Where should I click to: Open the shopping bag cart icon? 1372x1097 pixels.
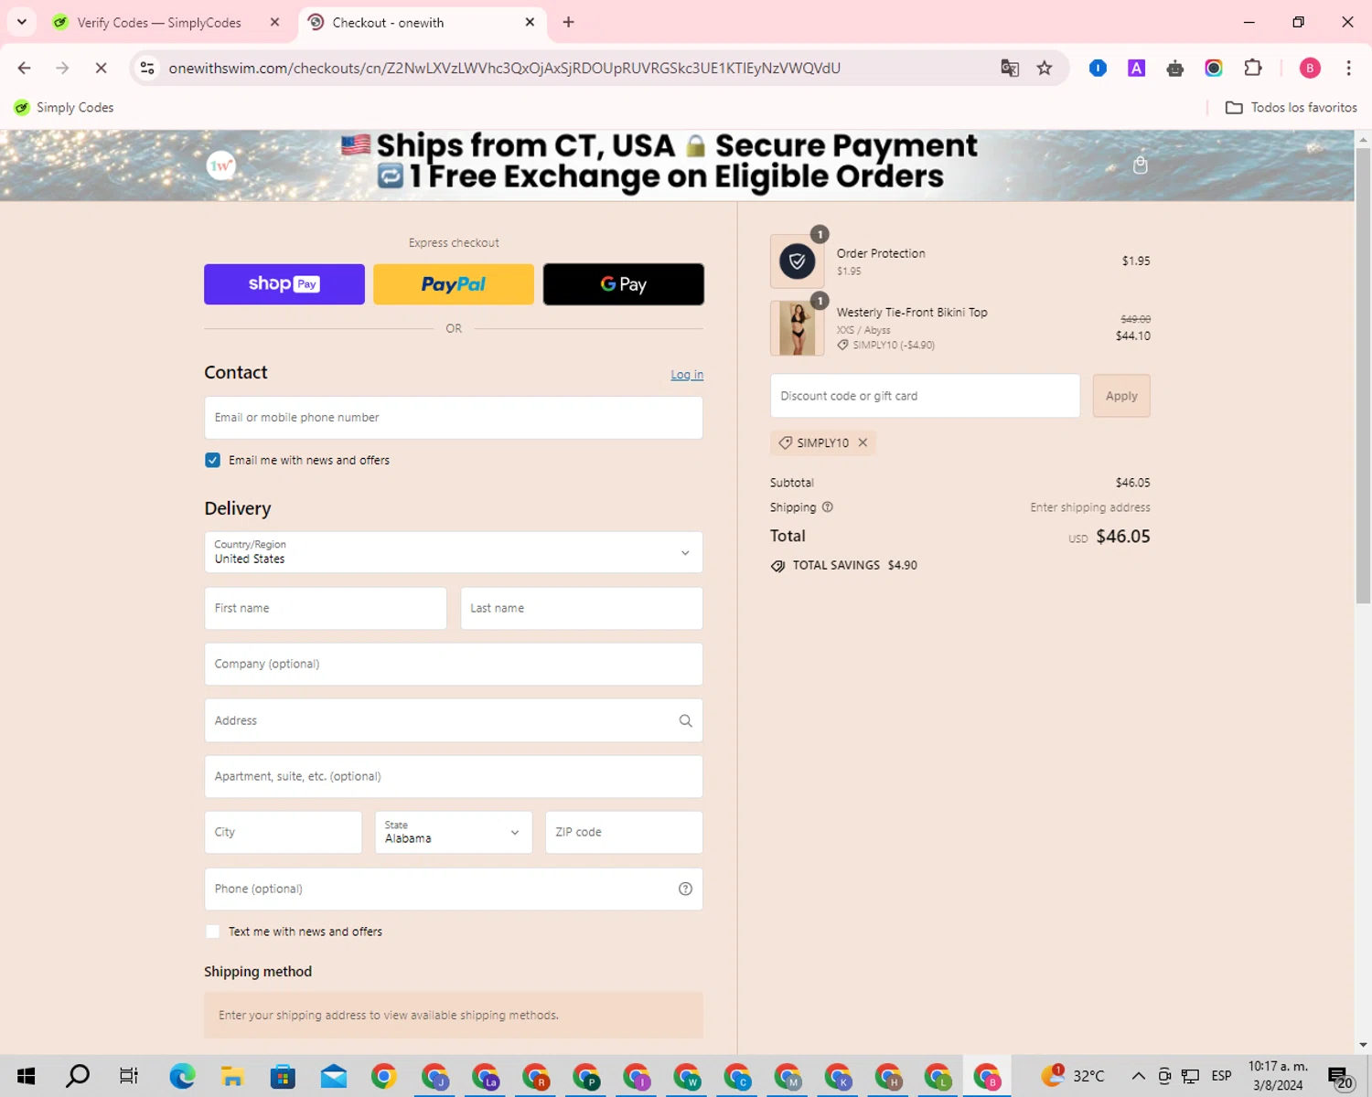coord(1140,165)
